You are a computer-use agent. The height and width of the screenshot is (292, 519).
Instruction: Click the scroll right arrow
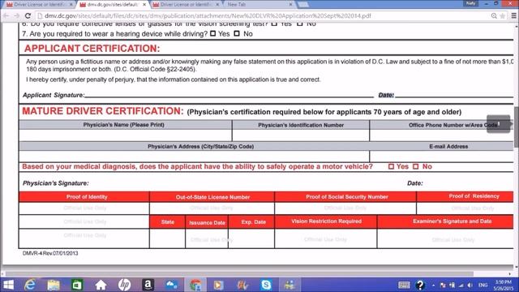510,274
